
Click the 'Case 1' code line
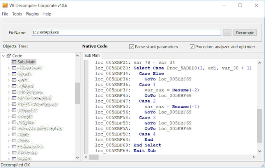click(125, 84)
